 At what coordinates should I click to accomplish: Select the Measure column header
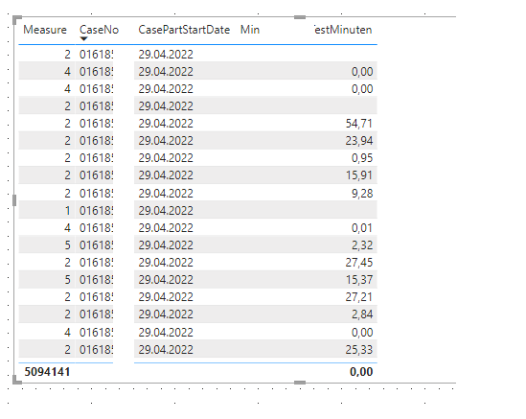(45, 30)
